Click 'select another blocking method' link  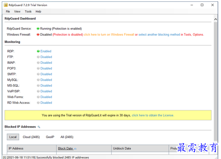pos(159,35)
